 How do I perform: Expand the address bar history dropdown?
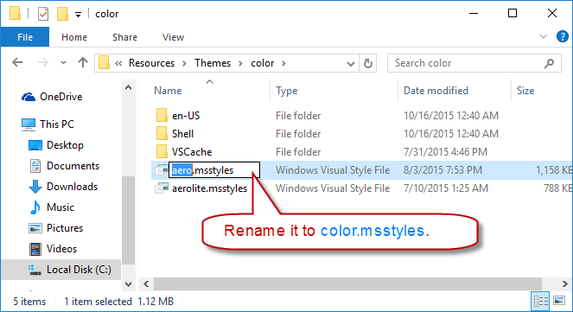tap(350, 64)
